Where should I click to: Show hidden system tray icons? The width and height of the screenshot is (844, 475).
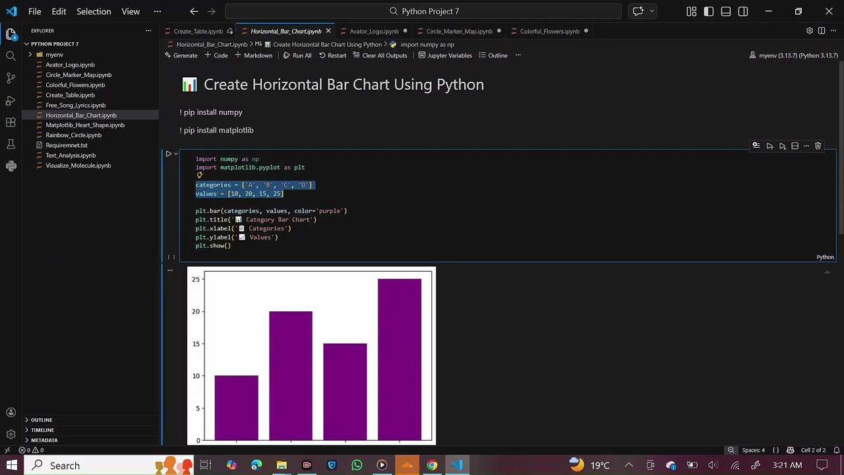coord(628,465)
